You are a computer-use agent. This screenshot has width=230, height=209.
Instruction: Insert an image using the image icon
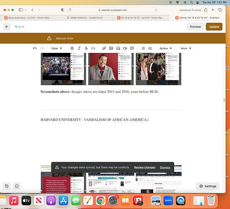pos(111,48)
